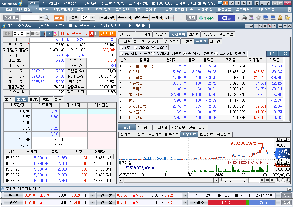
Task: Open the calculator icon in toolbar
Action: point(251,18)
